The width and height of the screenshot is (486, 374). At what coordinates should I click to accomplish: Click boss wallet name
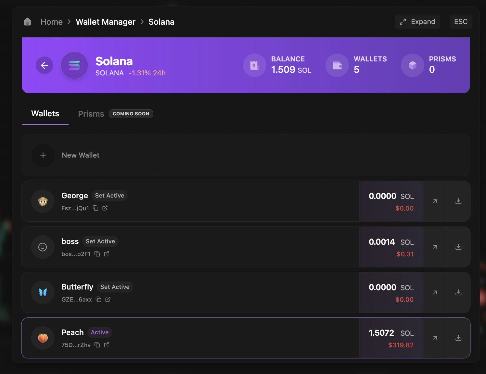[70, 241]
